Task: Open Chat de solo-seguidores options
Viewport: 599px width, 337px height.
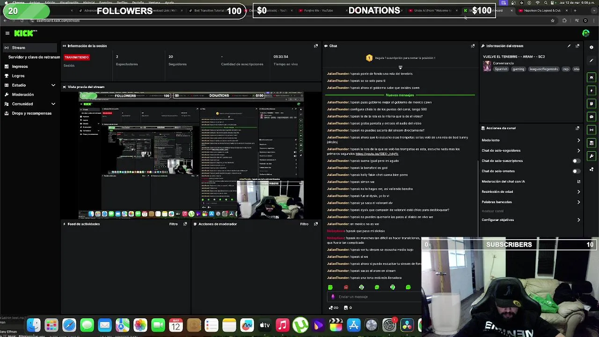Action: 531,151
